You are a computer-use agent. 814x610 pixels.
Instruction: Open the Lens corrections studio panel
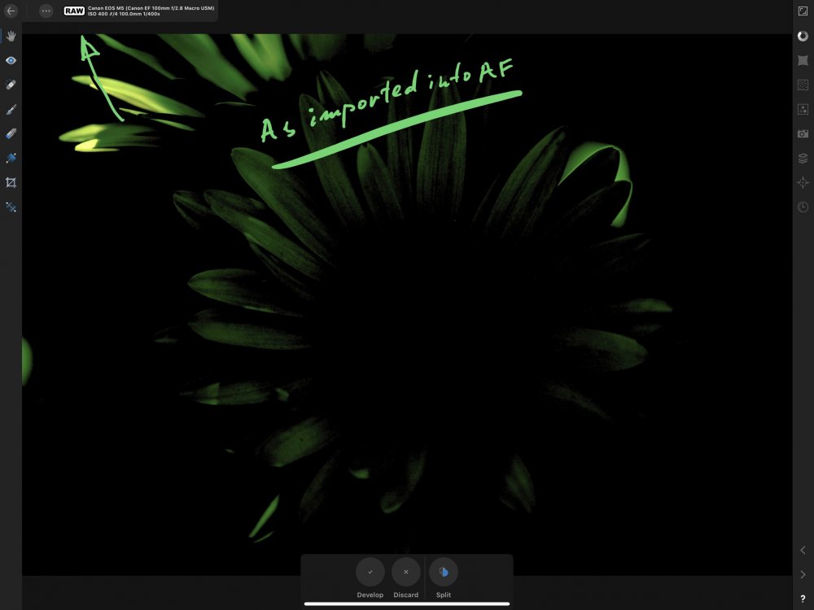[x=803, y=60]
